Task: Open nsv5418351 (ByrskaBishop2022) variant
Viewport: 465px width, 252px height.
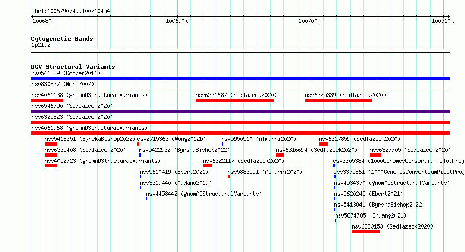Action: (90, 139)
